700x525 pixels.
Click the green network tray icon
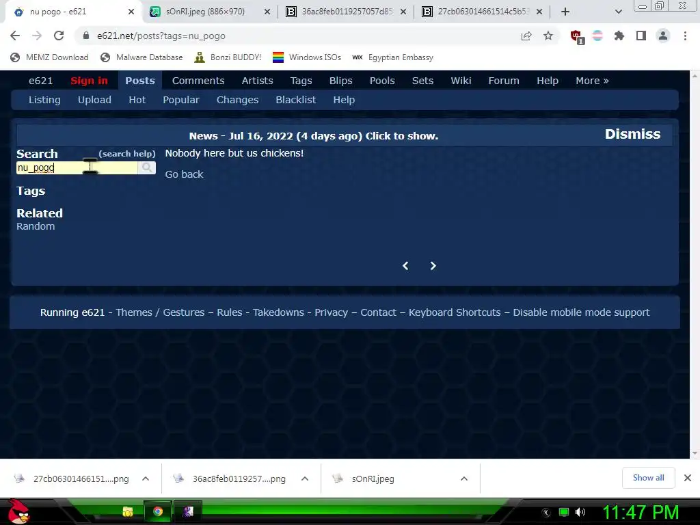pyautogui.click(x=564, y=512)
